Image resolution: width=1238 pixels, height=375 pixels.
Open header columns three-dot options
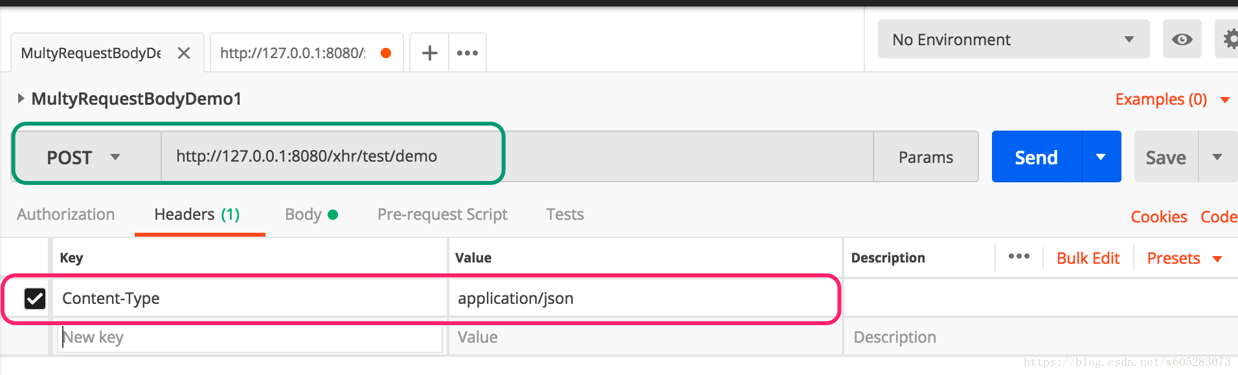pyautogui.click(x=1019, y=257)
